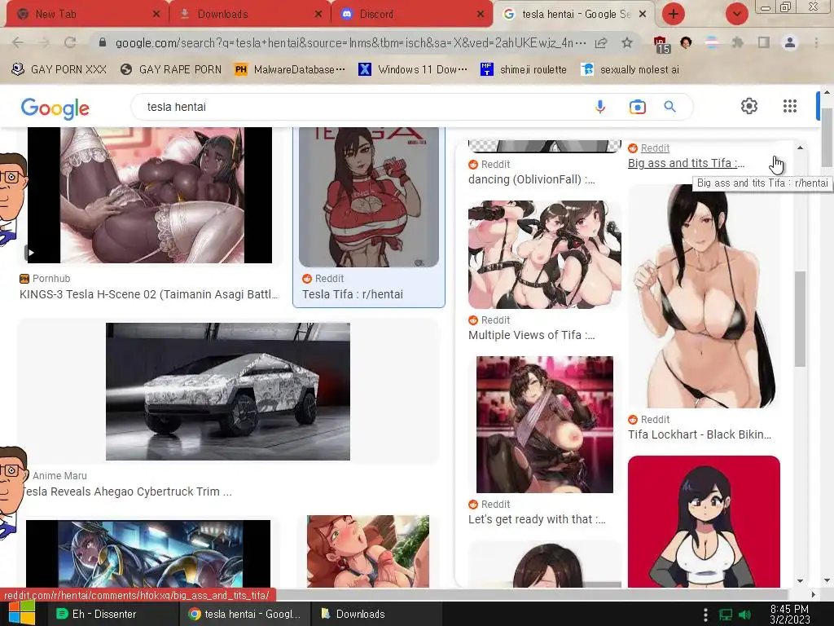Close the Discord tab
This screenshot has height=626, width=834.
[x=481, y=15]
